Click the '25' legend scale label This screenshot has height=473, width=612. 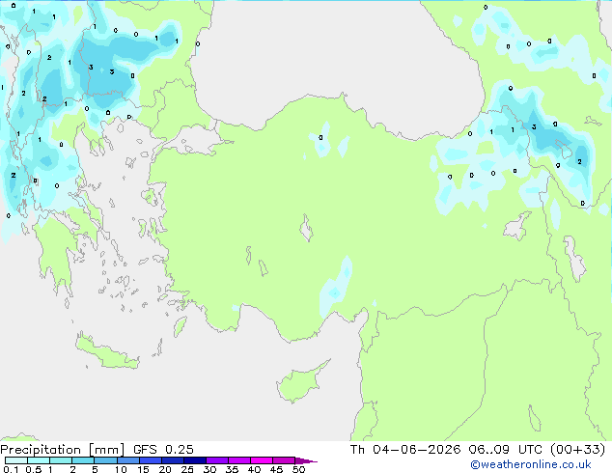pyautogui.click(x=187, y=469)
